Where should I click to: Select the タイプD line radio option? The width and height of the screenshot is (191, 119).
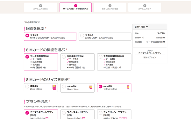50,36
